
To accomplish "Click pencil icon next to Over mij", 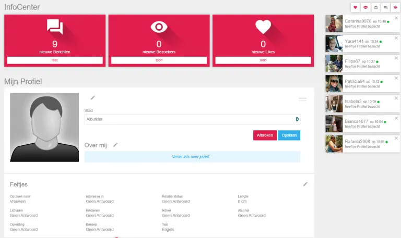I will [x=115, y=145].
